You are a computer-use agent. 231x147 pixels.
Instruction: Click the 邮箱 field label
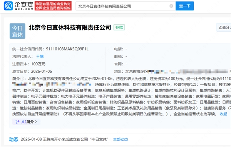[x=119, y=57]
